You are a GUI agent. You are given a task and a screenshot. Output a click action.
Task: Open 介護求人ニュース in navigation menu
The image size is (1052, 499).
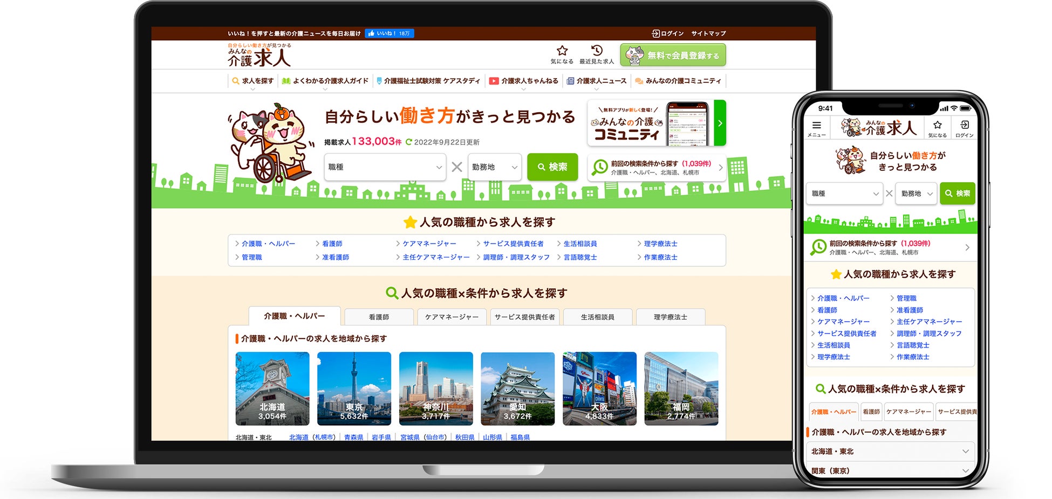coord(596,81)
